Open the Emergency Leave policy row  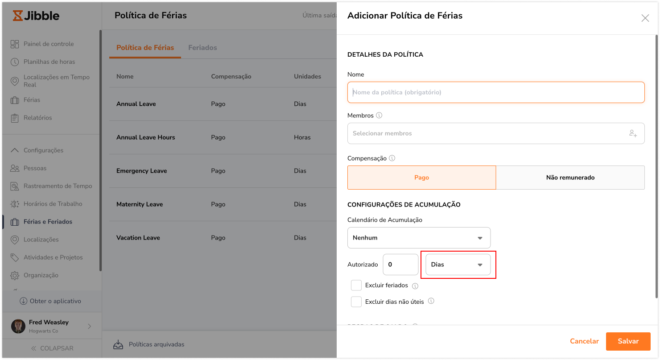[x=223, y=171]
